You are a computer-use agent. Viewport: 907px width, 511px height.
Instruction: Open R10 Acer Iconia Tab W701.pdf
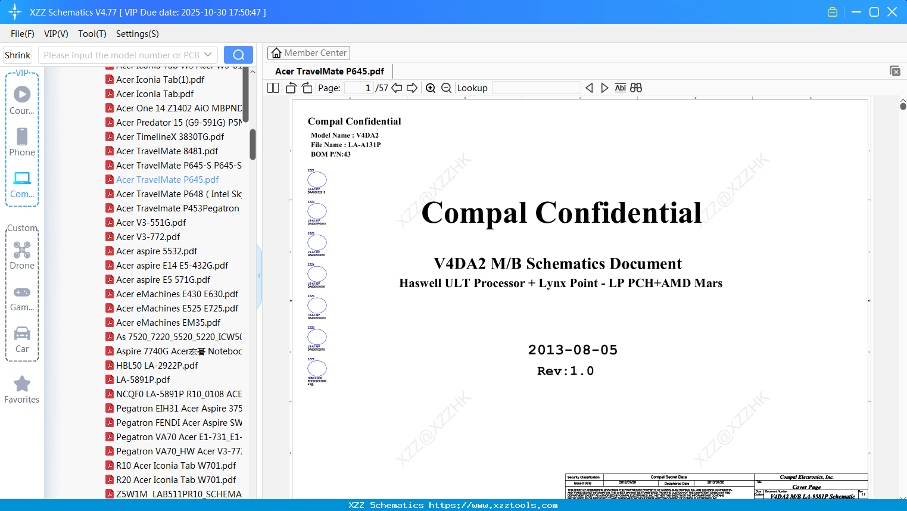click(171, 466)
